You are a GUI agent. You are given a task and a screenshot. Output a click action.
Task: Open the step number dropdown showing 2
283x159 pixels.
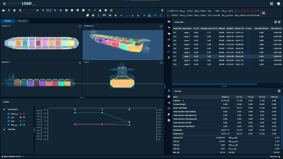[49, 10]
